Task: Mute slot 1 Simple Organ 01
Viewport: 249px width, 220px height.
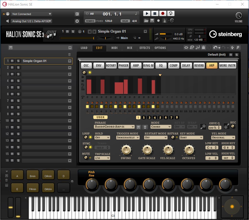Action: tap(12, 61)
